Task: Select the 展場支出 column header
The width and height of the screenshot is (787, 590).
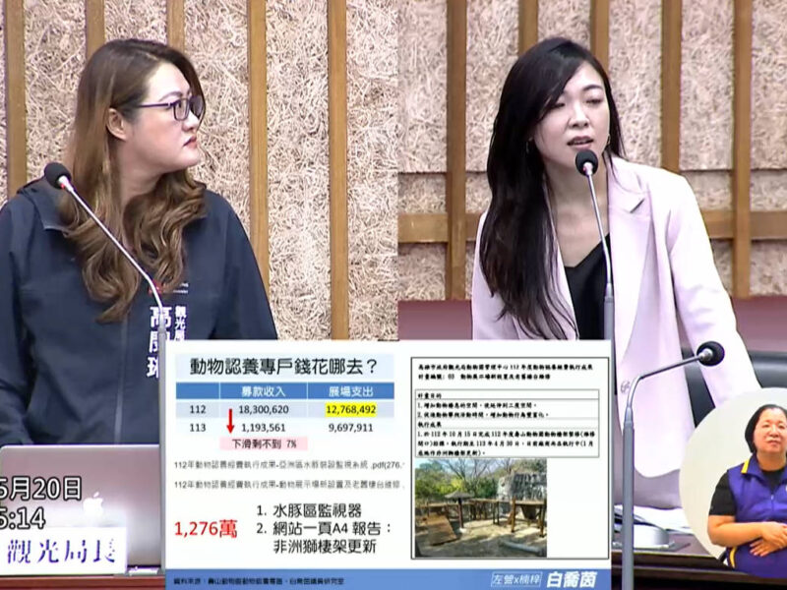Action: pyautogui.click(x=350, y=391)
